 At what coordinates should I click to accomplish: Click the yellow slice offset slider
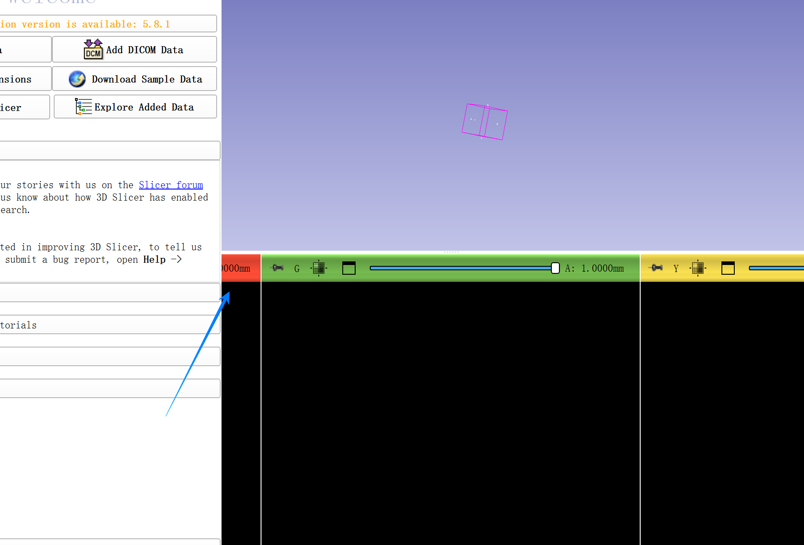(x=776, y=268)
